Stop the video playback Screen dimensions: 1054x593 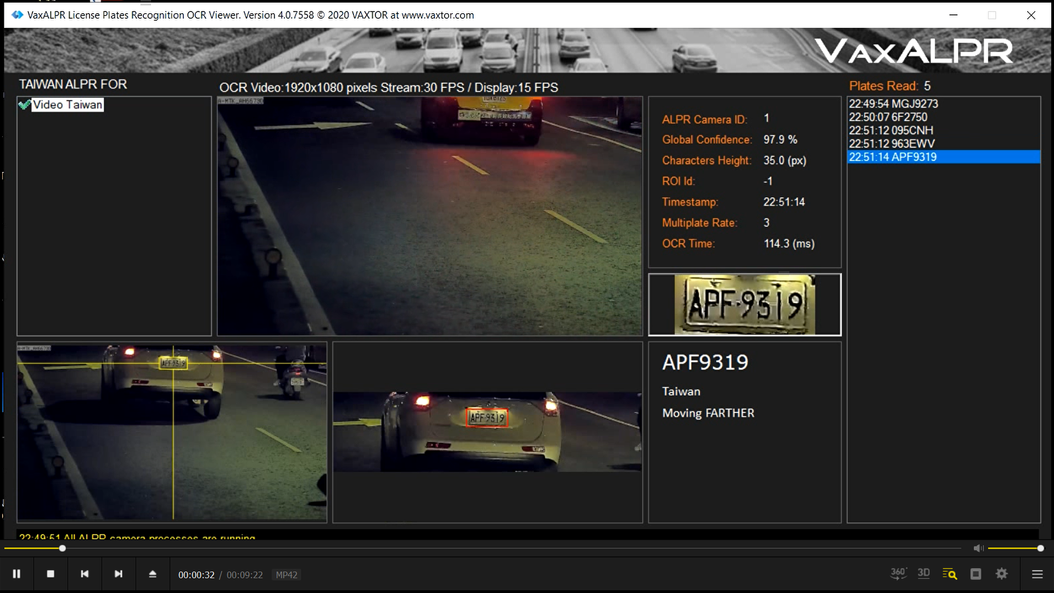51,574
